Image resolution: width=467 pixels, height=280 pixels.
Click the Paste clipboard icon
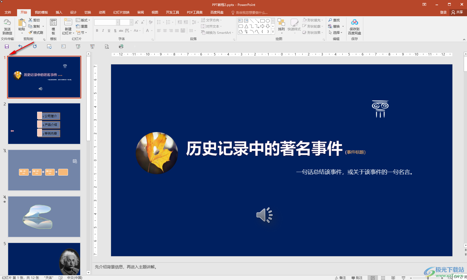point(22,23)
